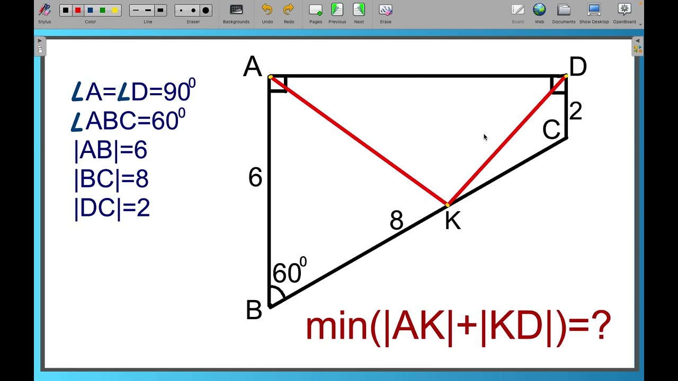Click the side length '6' label
This screenshot has width=678, height=381.
coord(255,177)
